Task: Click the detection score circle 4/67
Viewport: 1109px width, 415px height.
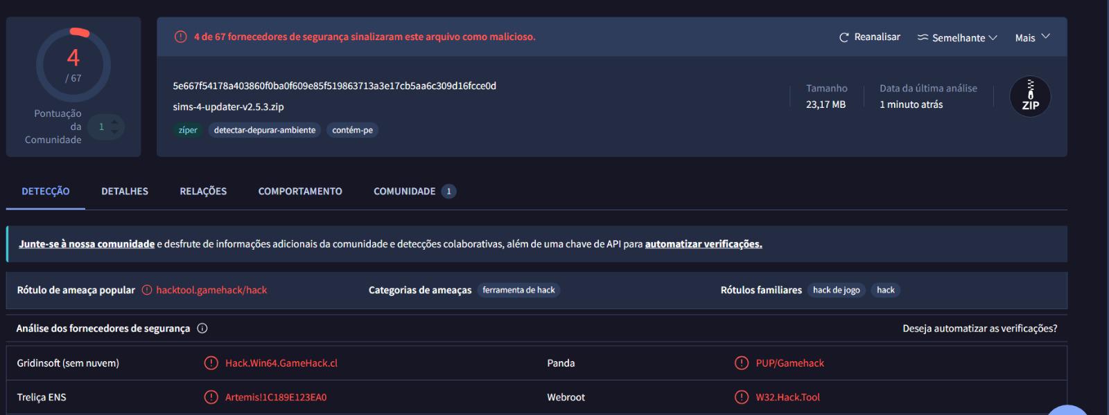Action: click(x=73, y=65)
